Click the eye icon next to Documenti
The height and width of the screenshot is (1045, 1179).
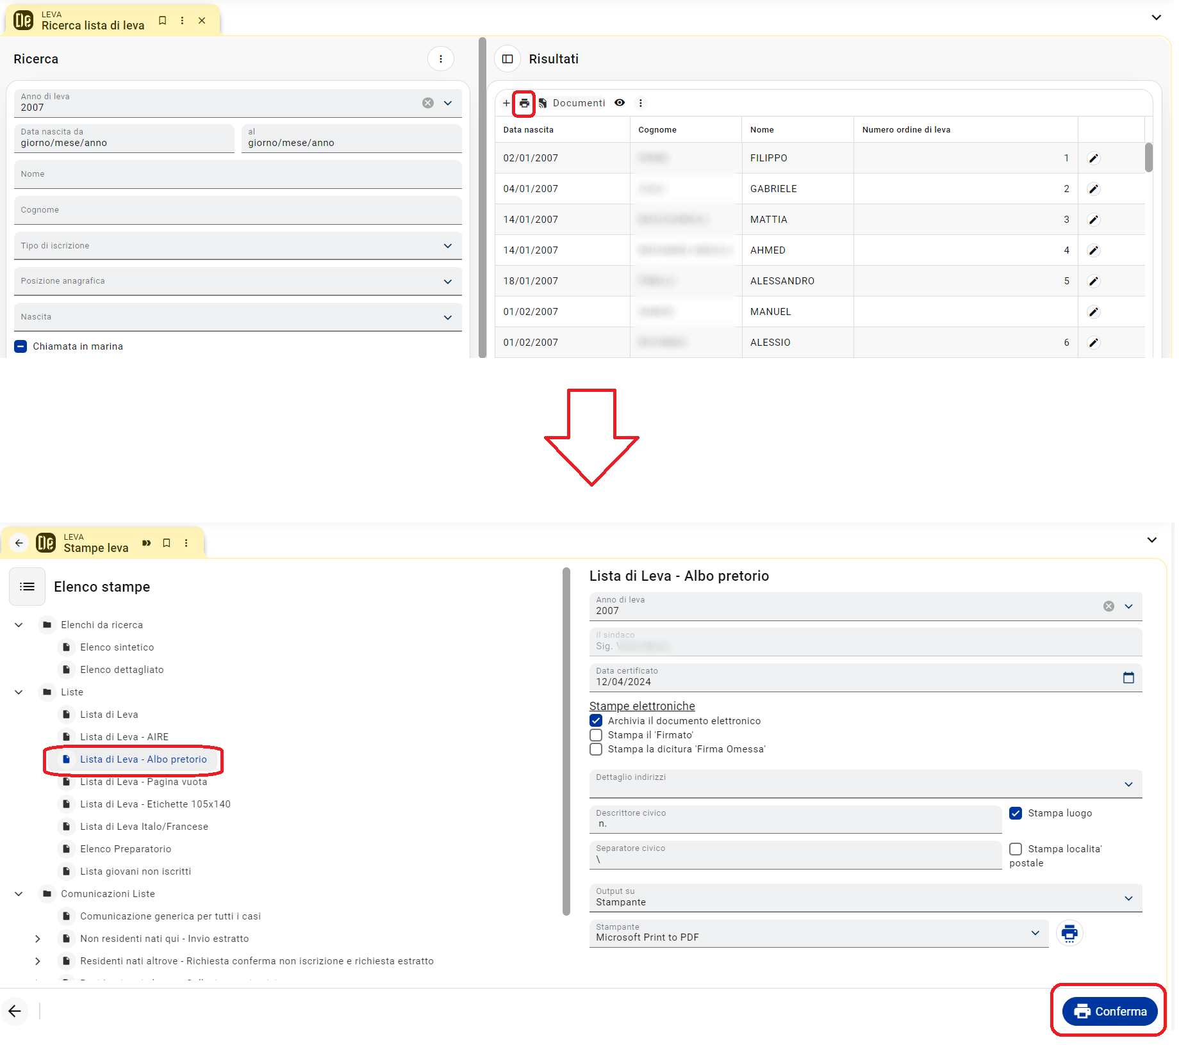[x=620, y=102]
